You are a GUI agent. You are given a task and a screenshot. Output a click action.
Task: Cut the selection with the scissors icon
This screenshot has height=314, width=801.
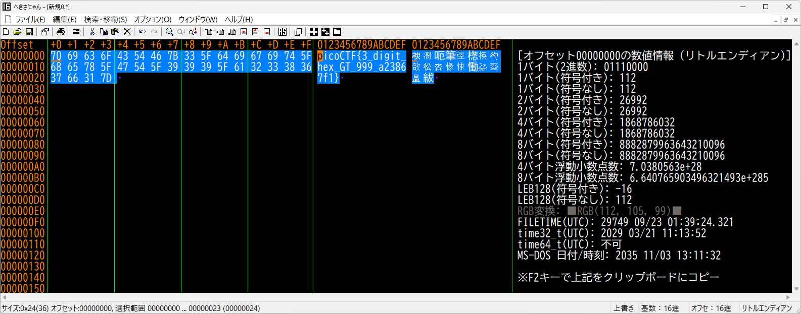pyautogui.click(x=92, y=32)
